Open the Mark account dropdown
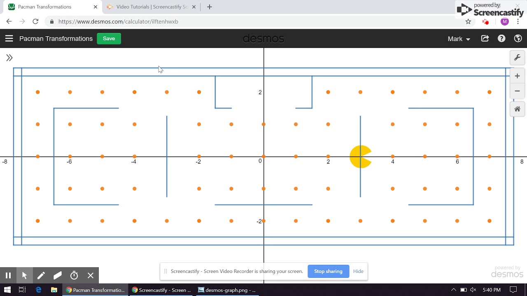Viewport: 527px width, 296px height. click(x=459, y=39)
